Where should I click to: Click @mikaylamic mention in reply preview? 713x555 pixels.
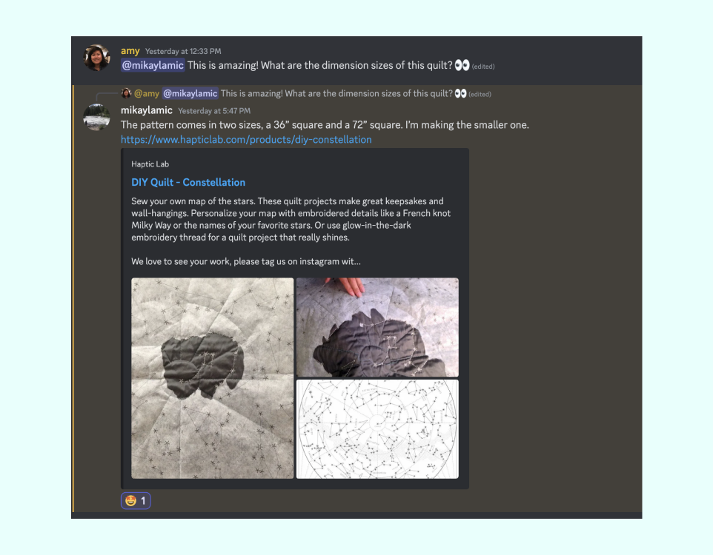click(190, 93)
